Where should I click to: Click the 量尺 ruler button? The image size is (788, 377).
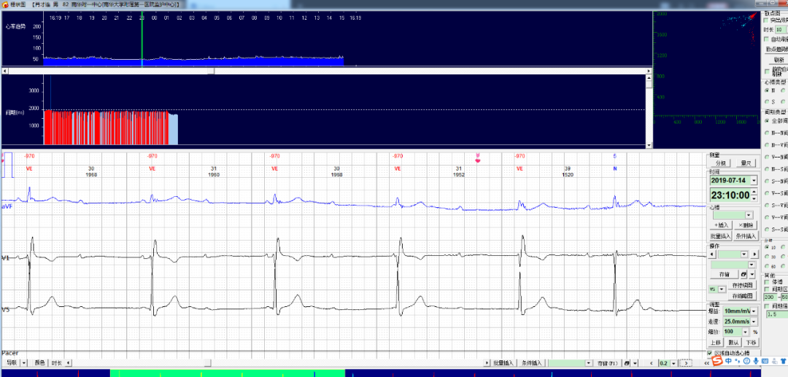click(x=746, y=163)
